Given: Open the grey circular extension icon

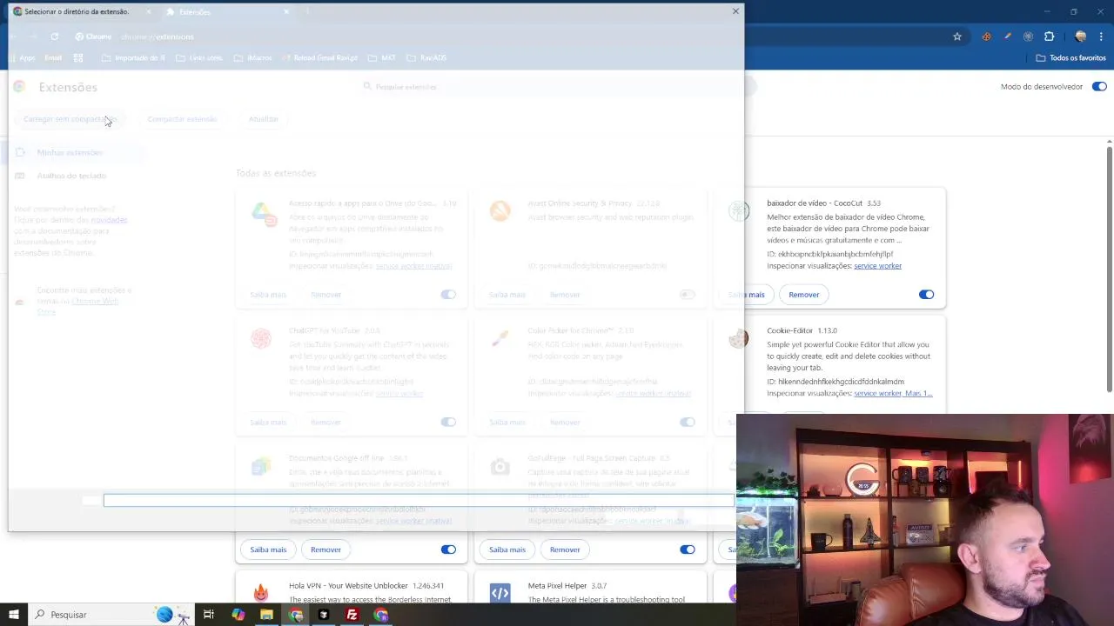Looking at the screenshot, I should (1028, 37).
